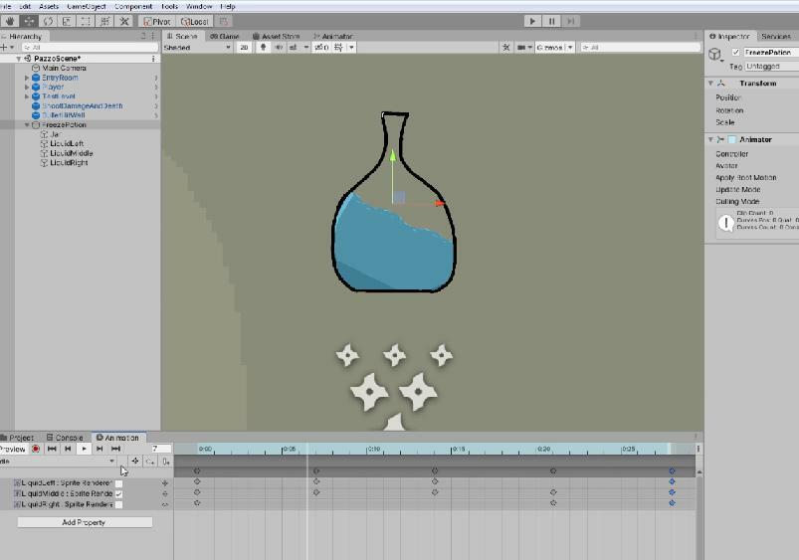Toggle the FreezePotion active checkbox in Inspector
The image size is (799, 560).
(x=735, y=53)
